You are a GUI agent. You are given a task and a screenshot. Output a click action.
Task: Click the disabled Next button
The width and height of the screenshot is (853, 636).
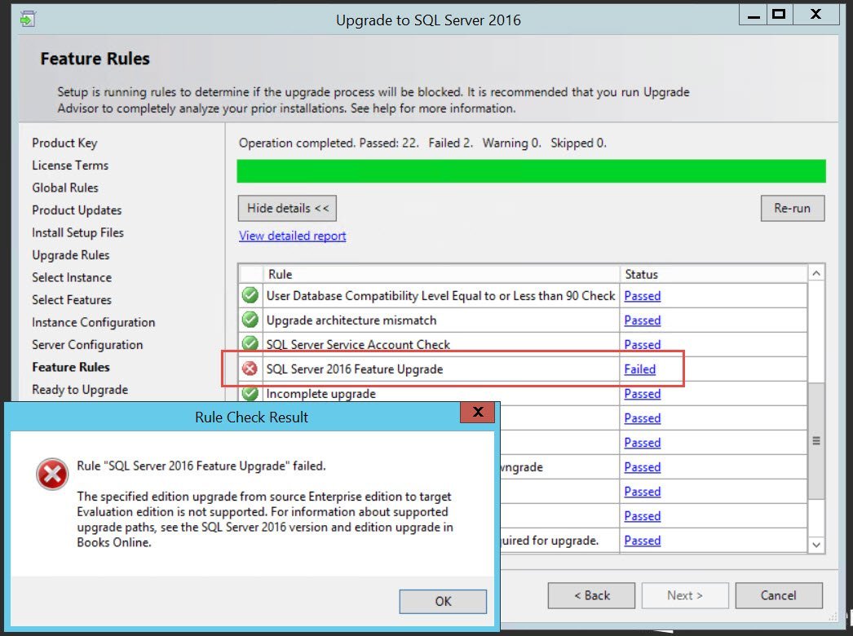click(x=685, y=596)
